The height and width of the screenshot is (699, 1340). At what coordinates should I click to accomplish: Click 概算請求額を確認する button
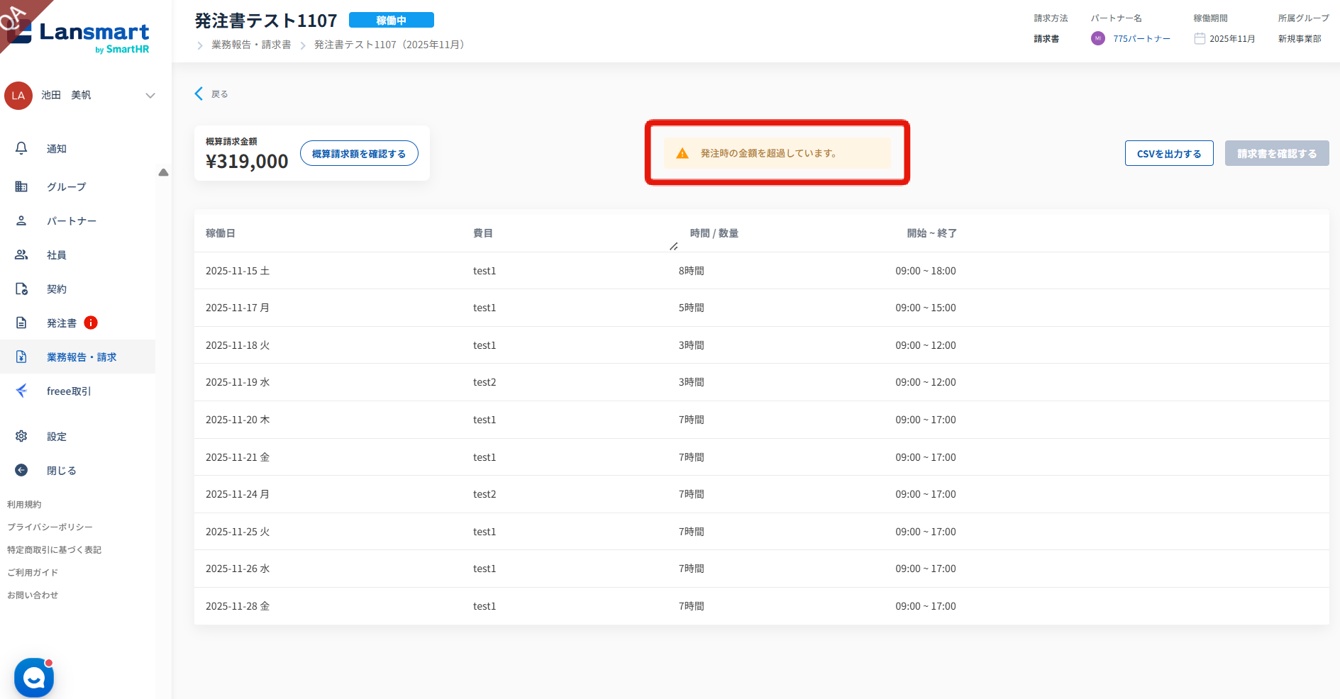click(359, 154)
